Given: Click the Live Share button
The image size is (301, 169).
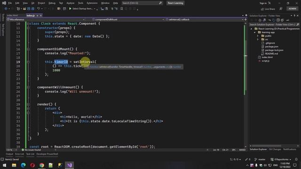Looking at the screenshot, I should 268,9.
